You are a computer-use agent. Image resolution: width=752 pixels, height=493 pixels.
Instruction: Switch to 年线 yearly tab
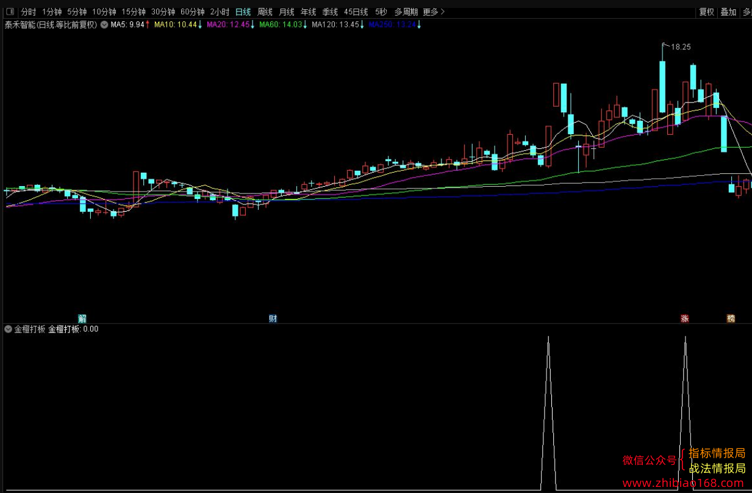pos(308,12)
